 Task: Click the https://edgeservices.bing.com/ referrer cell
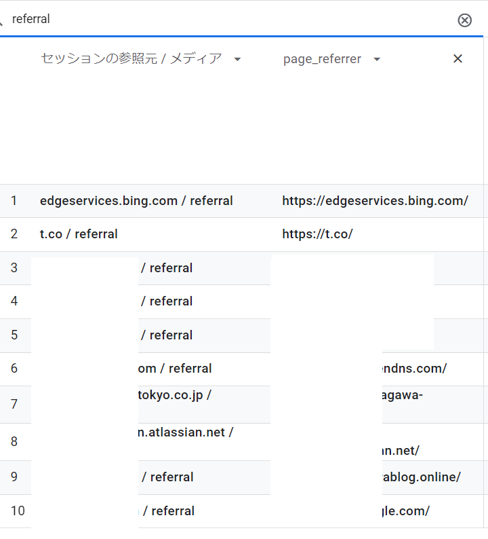pos(375,201)
